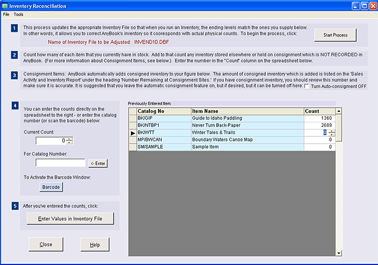Select the Guide to Idaho Paddling count cell
The image size is (378, 265).
pos(319,119)
